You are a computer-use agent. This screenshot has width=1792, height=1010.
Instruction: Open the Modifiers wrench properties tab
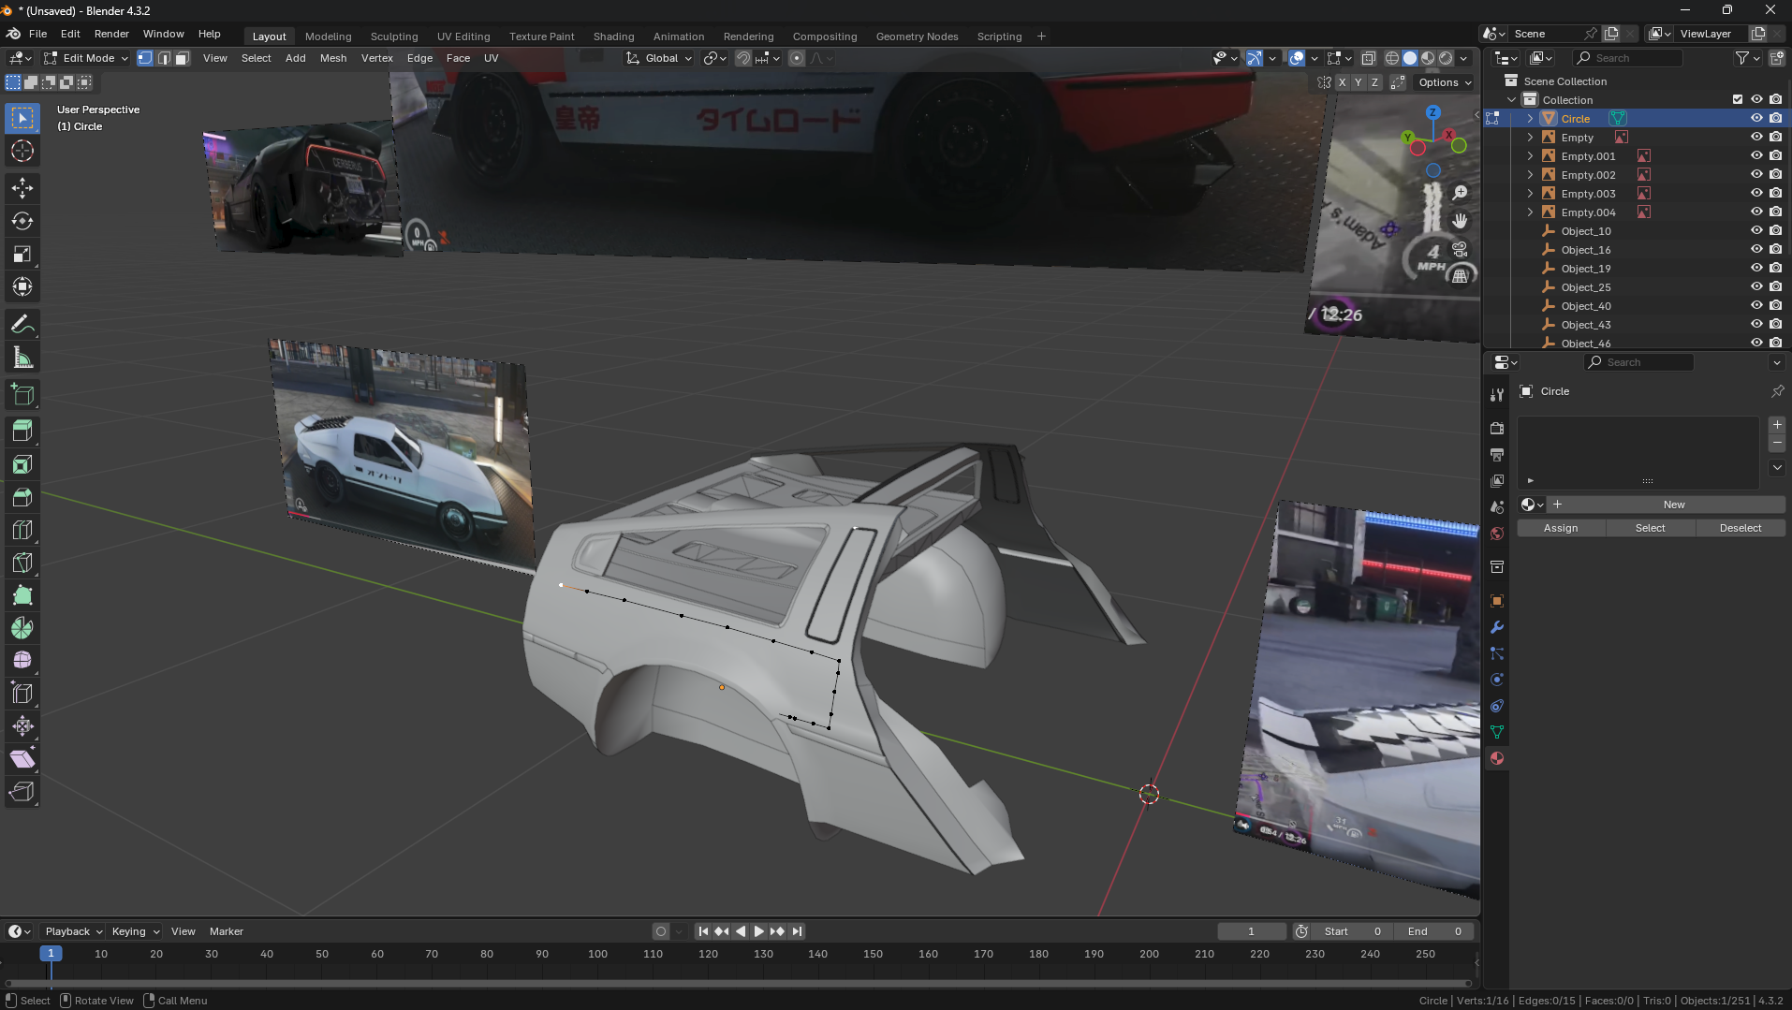pos(1497,627)
